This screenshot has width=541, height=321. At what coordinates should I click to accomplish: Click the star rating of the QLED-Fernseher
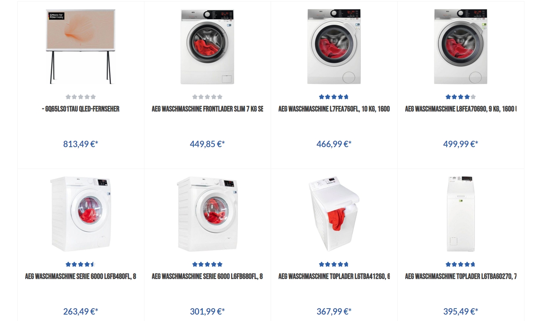pos(81,97)
